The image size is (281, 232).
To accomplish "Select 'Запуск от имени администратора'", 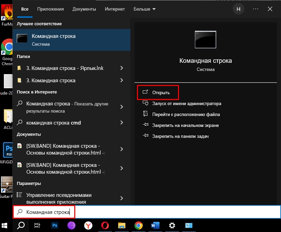I will (x=187, y=104).
